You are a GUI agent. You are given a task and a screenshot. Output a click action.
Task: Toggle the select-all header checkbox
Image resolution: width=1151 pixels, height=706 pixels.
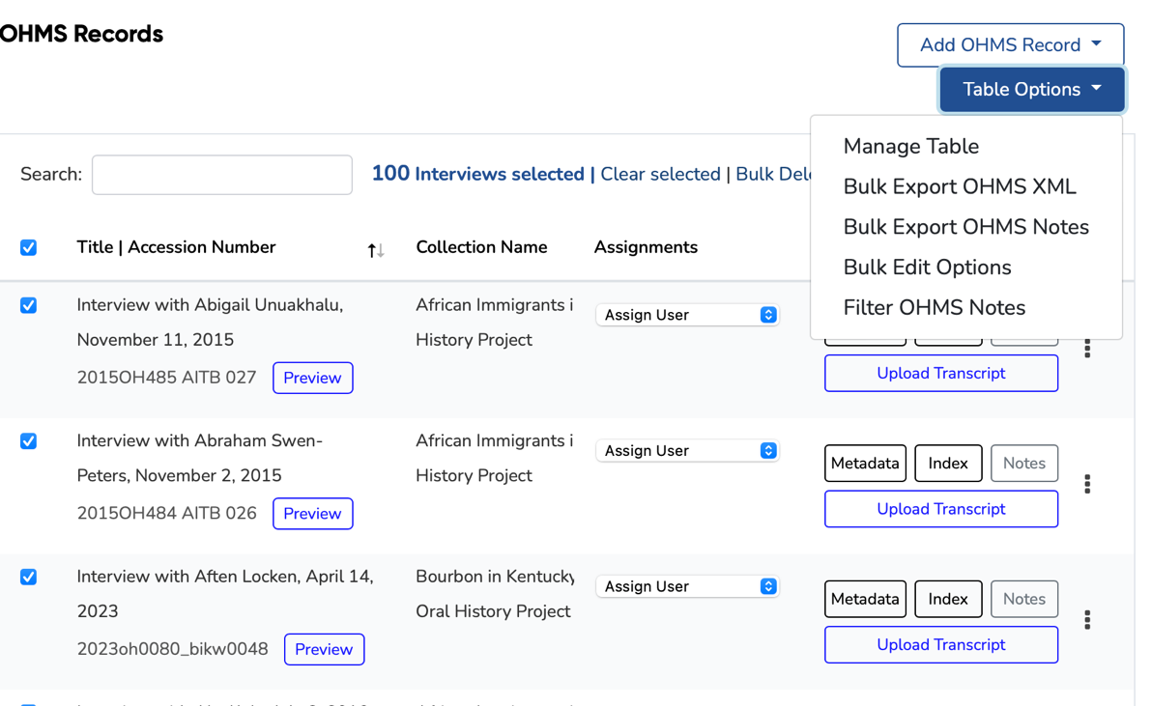coord(29,247)
